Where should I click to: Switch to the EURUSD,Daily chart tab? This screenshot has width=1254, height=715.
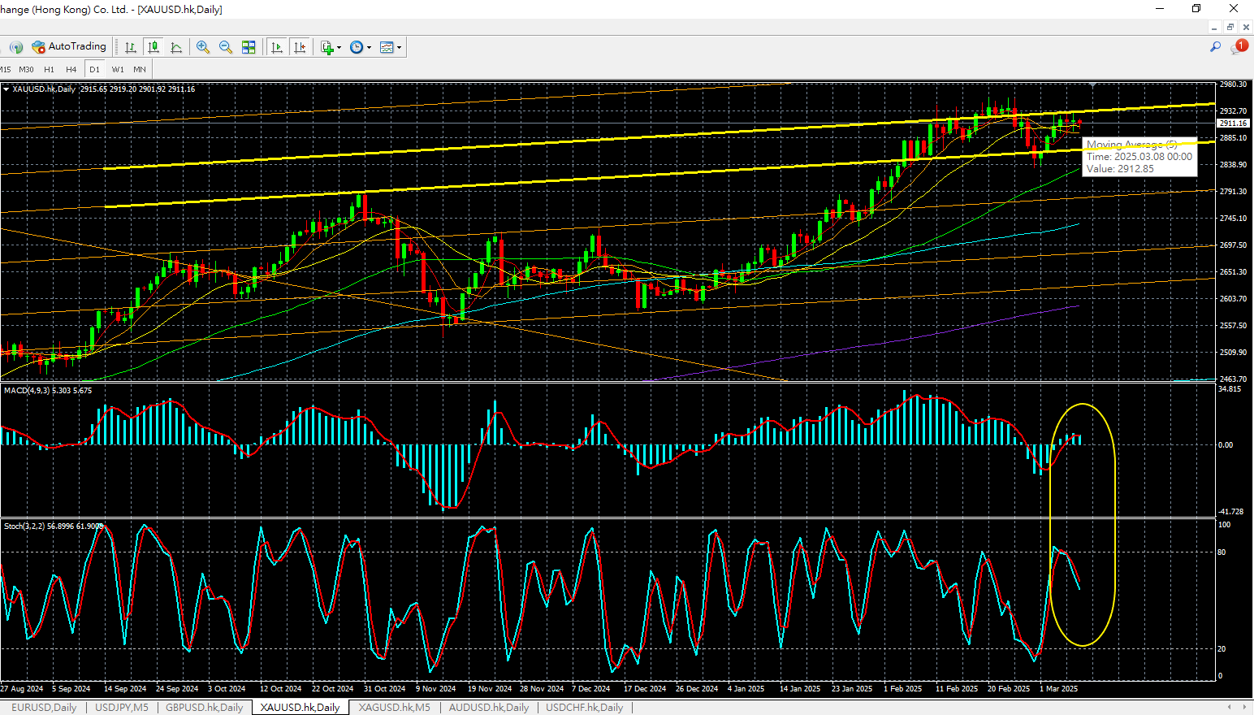tap(44, 708)
